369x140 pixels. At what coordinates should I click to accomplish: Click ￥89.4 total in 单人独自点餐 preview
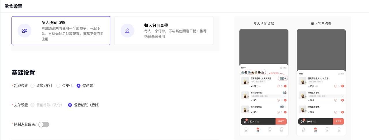click(308, 122)
